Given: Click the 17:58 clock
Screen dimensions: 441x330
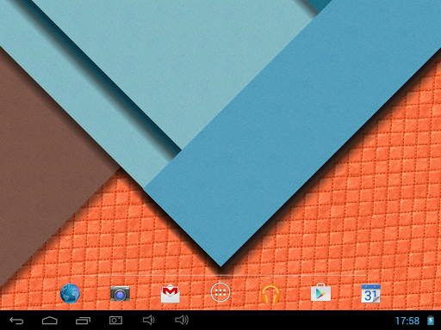Looking at the screenshot, I should pyautogui.click(x=407, y=321).
